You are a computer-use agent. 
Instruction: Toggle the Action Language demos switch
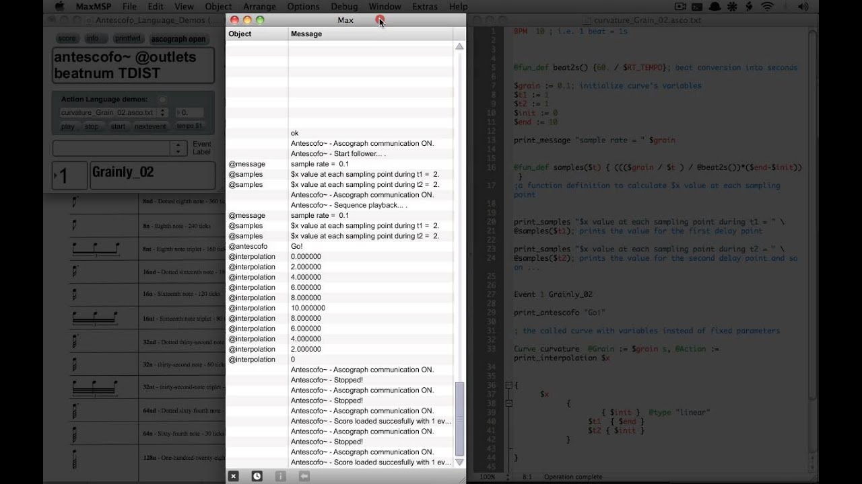162,99
